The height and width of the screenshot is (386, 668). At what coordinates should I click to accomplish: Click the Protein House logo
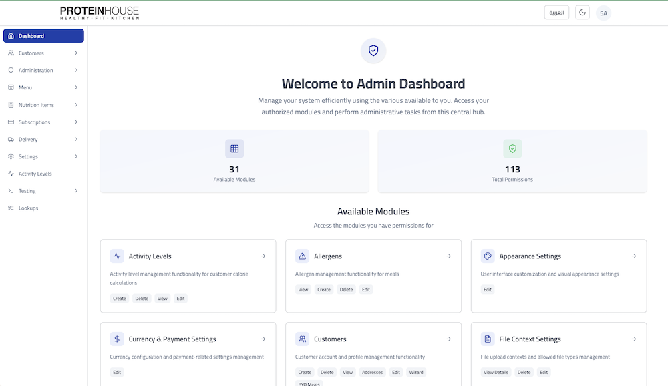[x=100, y=13]
